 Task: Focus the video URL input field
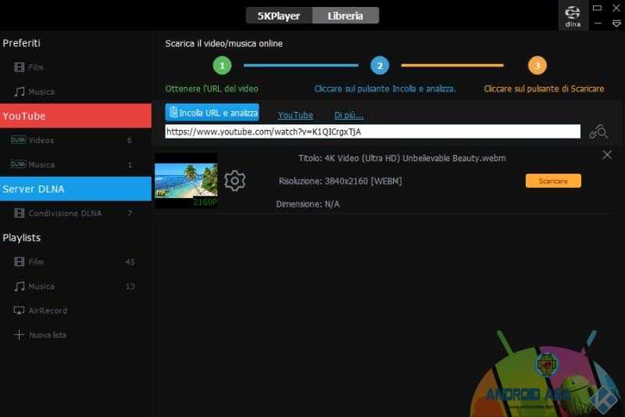coord(373,131)
